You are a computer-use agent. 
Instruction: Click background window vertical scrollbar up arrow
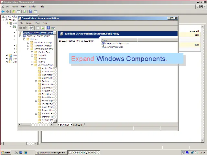(202, 26)
